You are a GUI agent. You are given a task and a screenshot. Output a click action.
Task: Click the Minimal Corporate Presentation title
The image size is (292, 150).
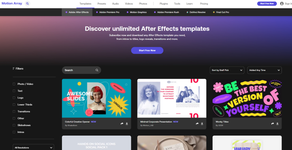tap(156, 122)
